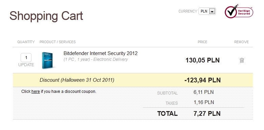Click the Electronic Delivery license details text
Viewport: 264px width, 130px height.
[x=96, y=59]
